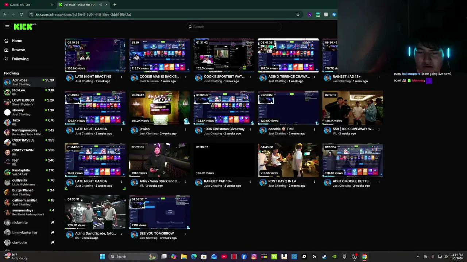Viewport: 467px width, 262px height.
Task: Toggle the Kick sidebar hamburger menu
Action: [x=7, y=27]
